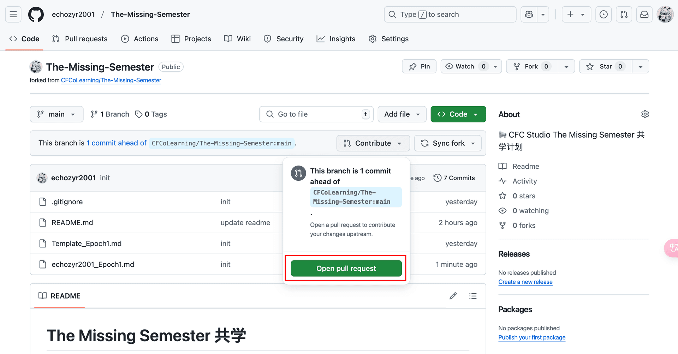
Task: Pin The-Missing-Semester repository
Action: (x=419, y=66)
